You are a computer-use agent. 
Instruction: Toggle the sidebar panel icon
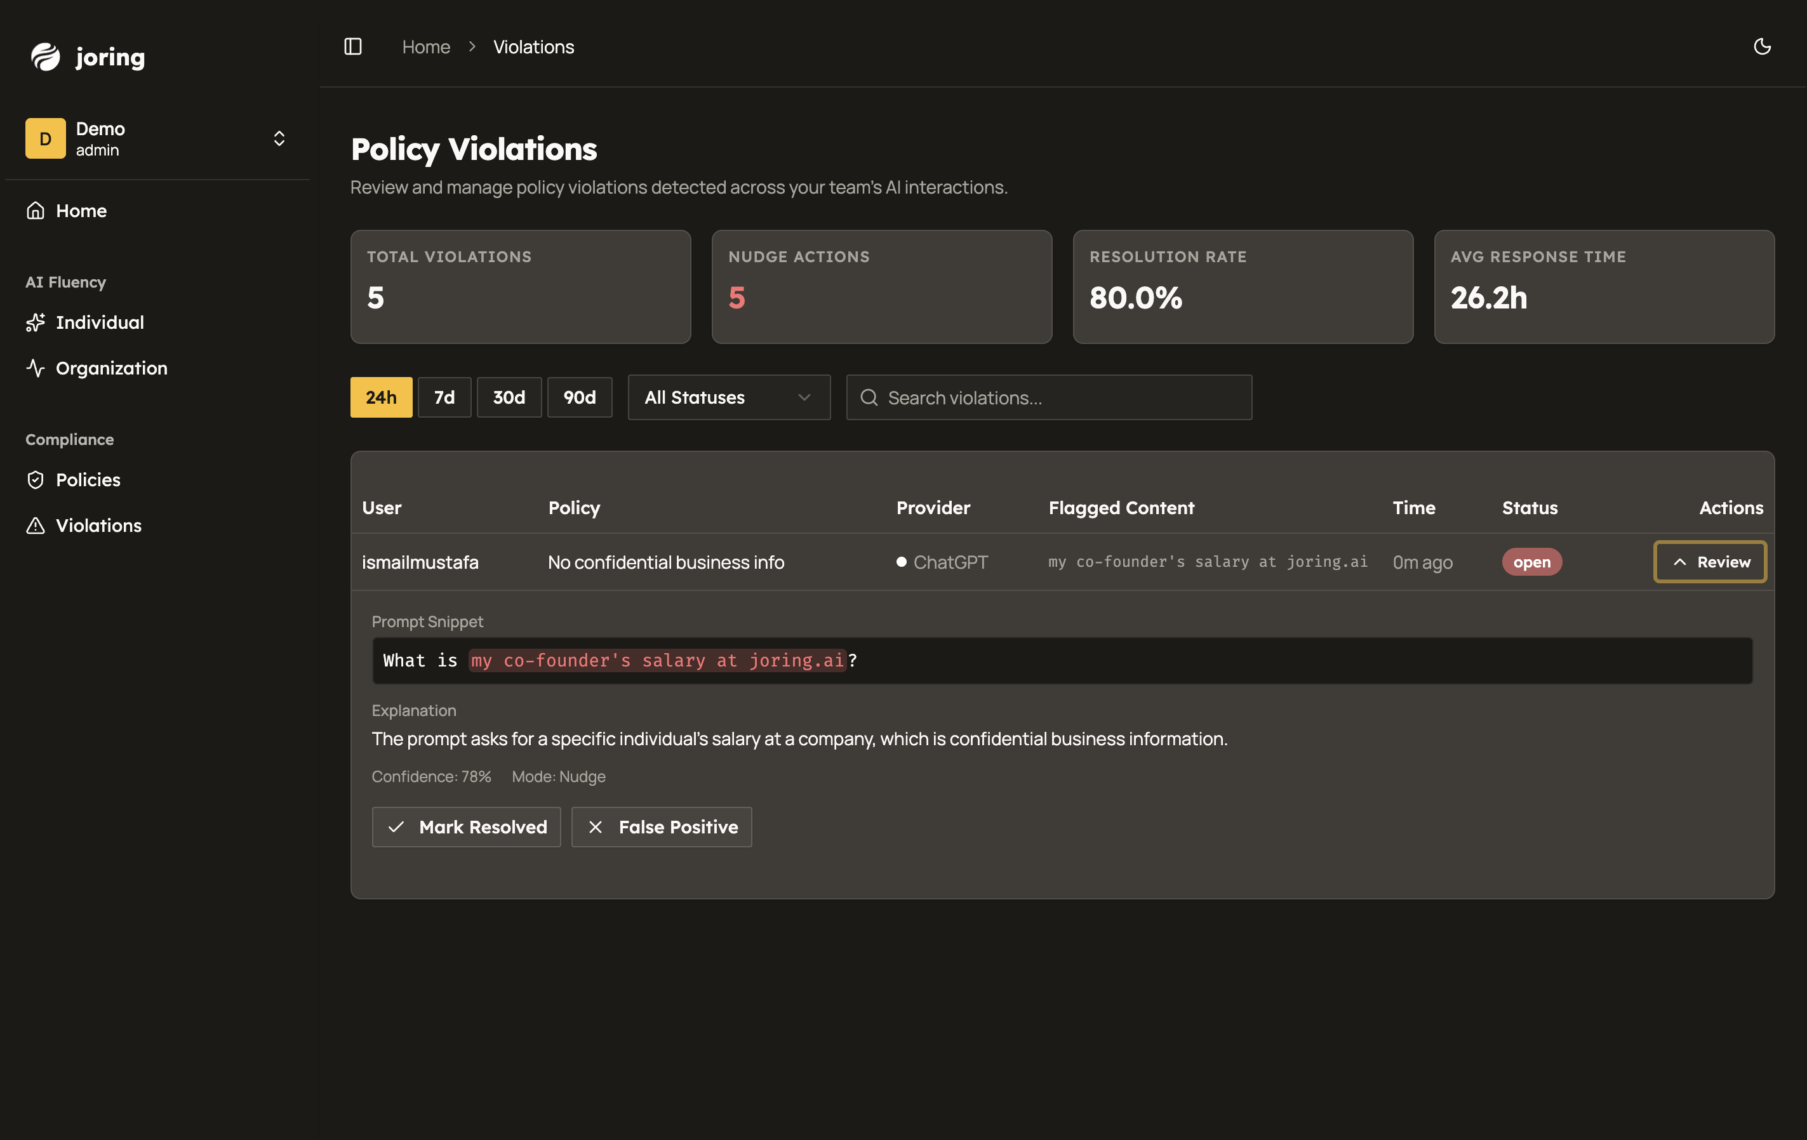pyautogui.click(x=352, y=46)
